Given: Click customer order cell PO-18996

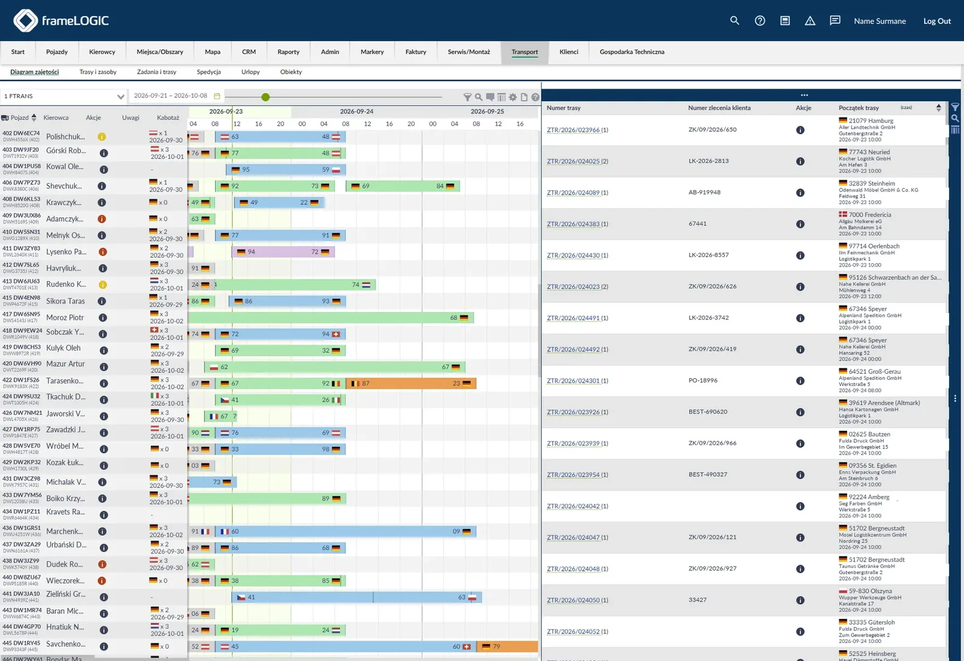Looking at the screenshot, I should click(704, 380).
